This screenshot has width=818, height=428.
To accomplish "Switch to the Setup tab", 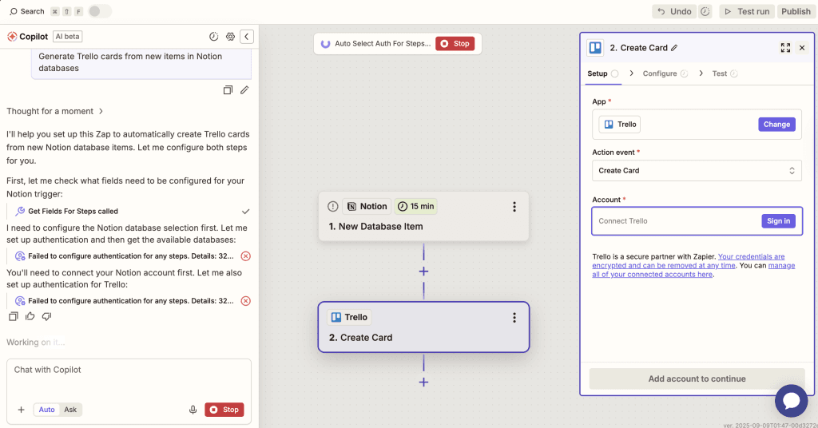I will (x=602, y=73).
